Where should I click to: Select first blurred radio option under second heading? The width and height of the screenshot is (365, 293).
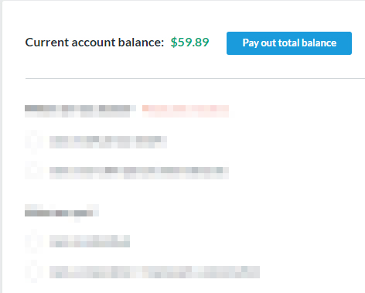pos(34,241)
